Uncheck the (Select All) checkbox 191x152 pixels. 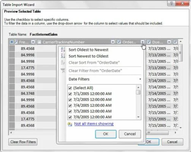[70, 88]
